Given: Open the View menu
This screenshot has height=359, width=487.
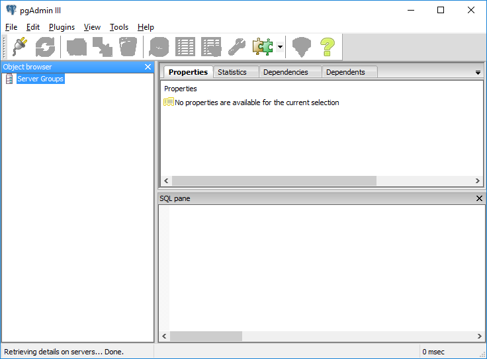Looking at the screenshot, I should coord(92,27).
